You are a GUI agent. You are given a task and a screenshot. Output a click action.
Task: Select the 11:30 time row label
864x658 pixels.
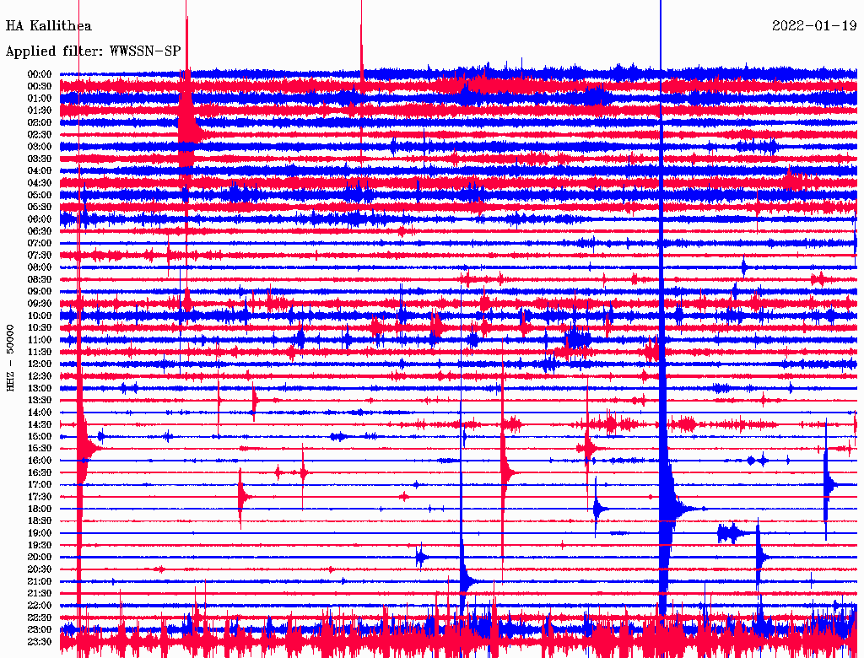tap(40, 352)
